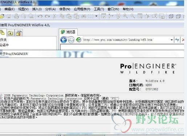The image size is (187, 136).
Task: Open the 信息(N) menu
Action: [x=65, y=9]
